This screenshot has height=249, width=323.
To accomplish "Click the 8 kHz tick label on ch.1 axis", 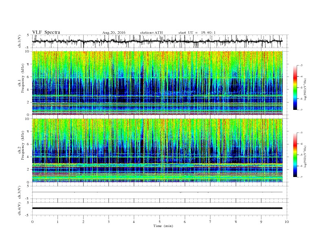I will (x=28, y=64).
